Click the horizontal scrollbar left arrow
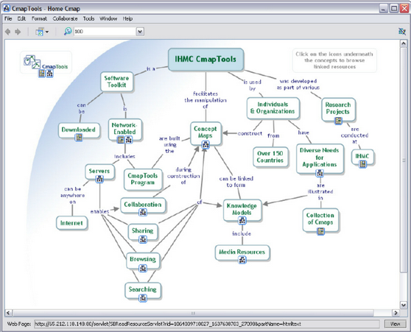Image resolution: width=411 pixels, height=332 pixels. (8, 313)
